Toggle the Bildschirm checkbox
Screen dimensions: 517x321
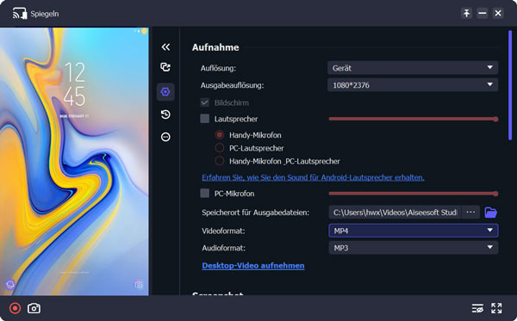(205, 102)
